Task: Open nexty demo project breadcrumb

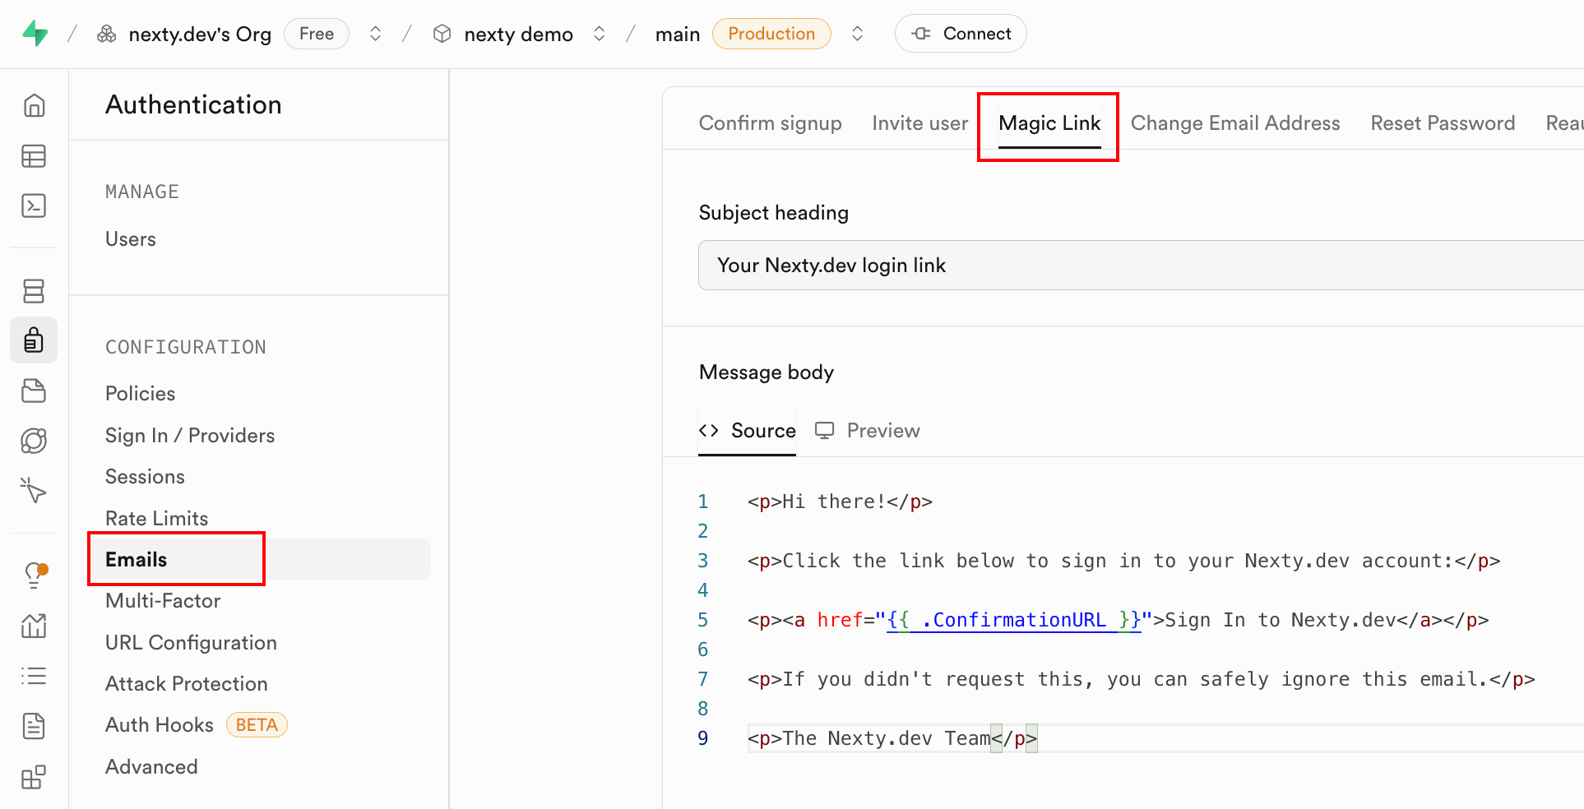Action: pos(518,34)
